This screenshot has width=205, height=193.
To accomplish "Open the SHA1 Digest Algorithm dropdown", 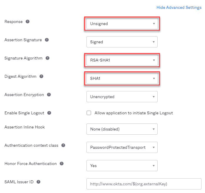I will (x=122, y=78).
